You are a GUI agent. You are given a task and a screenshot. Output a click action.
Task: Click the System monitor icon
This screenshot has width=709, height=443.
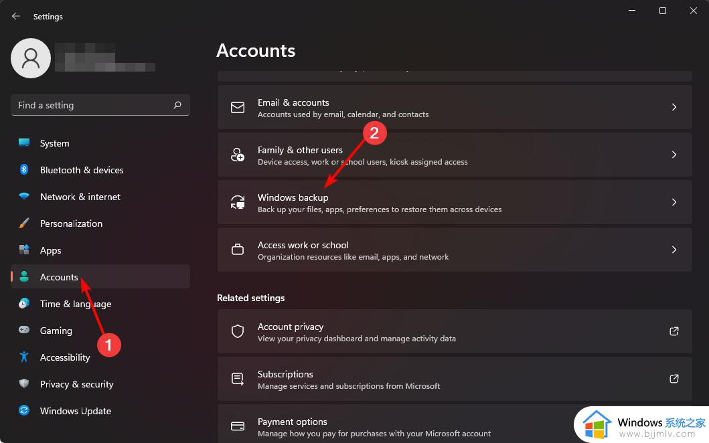pyautogui.click(x=24, y=143)
